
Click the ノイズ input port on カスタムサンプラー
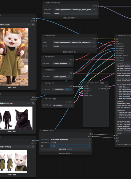pyautogui.click(x=83, y=86)
